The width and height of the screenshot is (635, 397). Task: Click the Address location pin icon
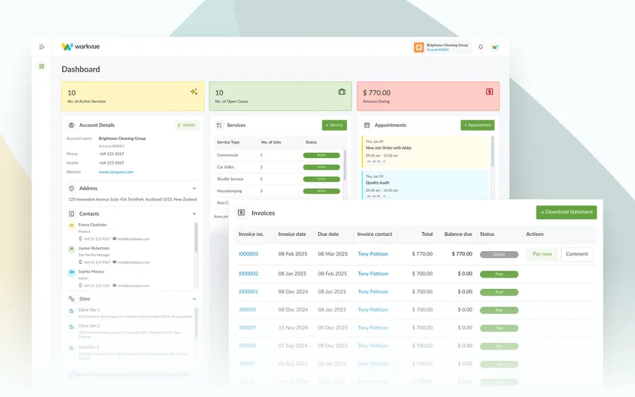tap(71, 188)
